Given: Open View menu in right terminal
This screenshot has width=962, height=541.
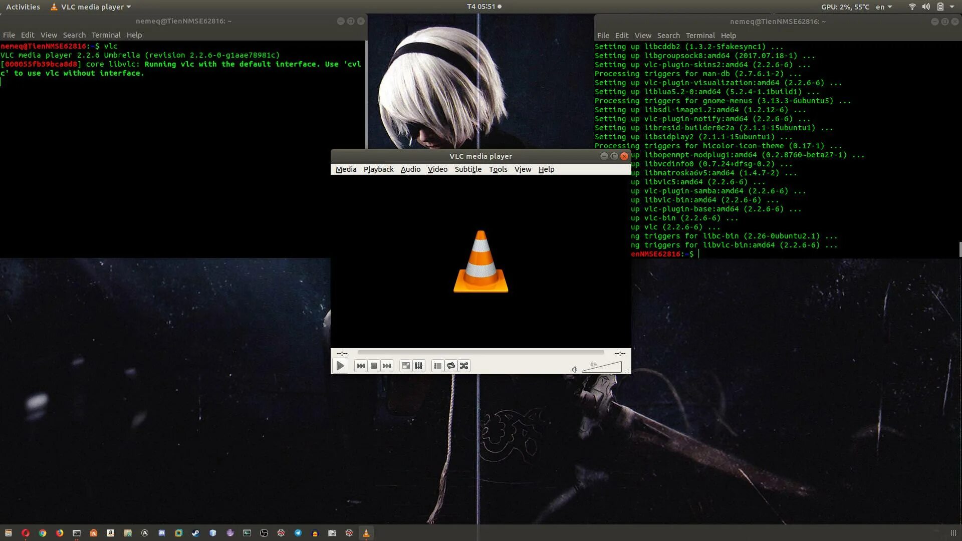Looking at the screenshot, I should pos(643,36).
